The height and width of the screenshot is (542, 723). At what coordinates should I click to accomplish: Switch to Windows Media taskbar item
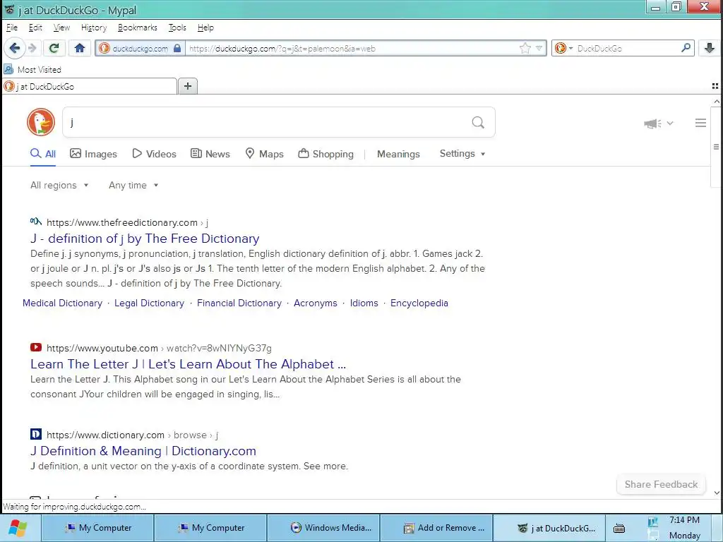[x=324, y=528]
